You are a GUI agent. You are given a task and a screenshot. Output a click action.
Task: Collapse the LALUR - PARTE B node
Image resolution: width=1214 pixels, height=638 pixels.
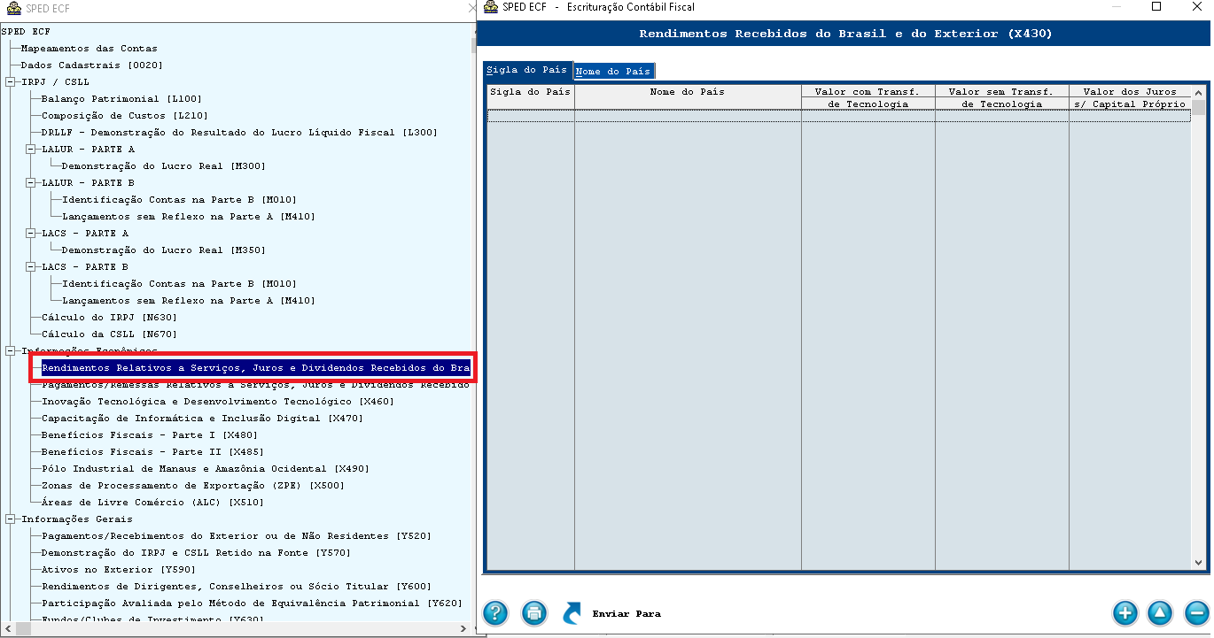pyautogui.click(x=30, y=183)
